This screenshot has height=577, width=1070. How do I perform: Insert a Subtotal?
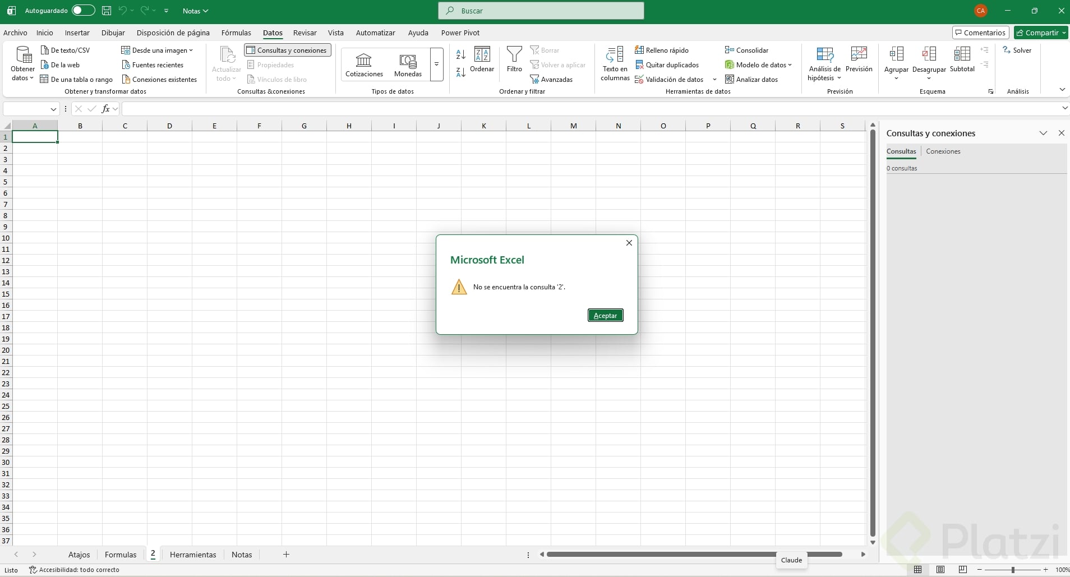[x=962, y=59]
